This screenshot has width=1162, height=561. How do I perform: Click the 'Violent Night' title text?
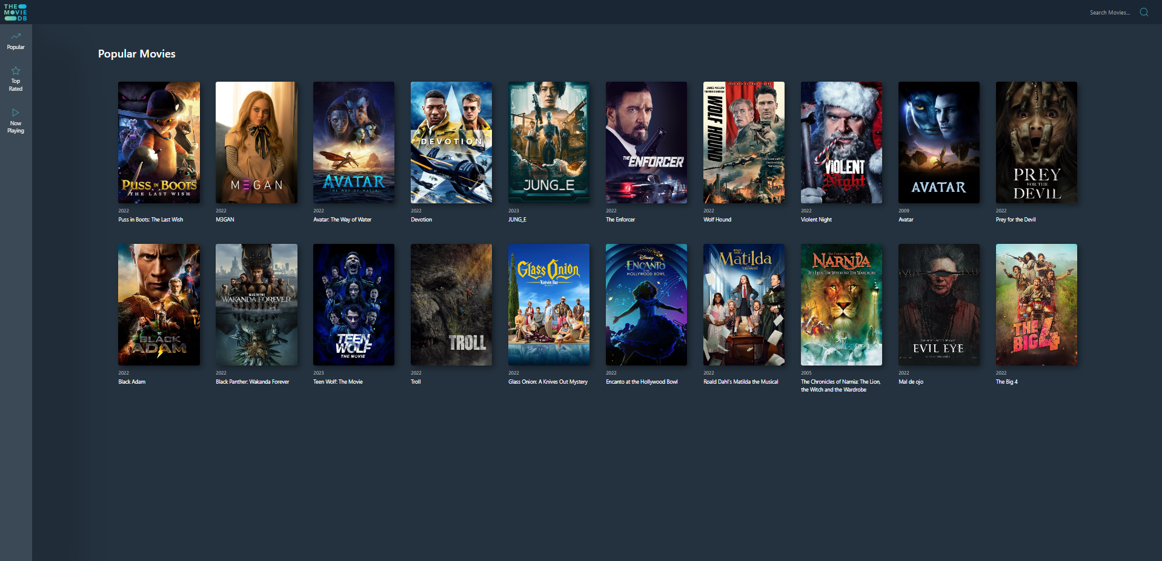click(816, 220)
